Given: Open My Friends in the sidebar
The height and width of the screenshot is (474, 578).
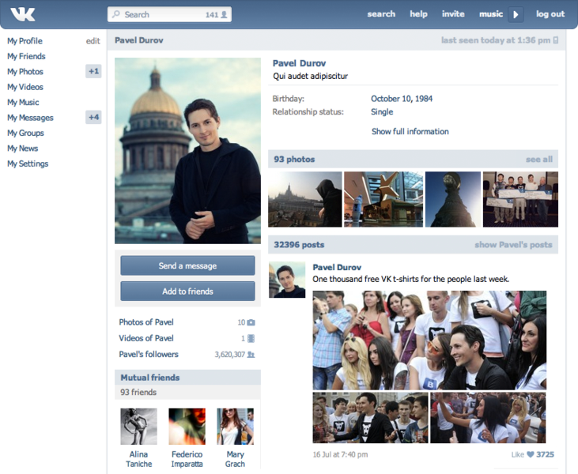Looking at the screenshot, I should coord(26,56).
